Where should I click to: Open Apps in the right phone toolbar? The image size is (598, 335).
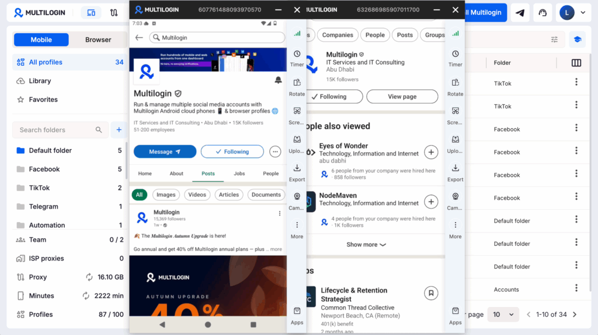click(455, 316)
